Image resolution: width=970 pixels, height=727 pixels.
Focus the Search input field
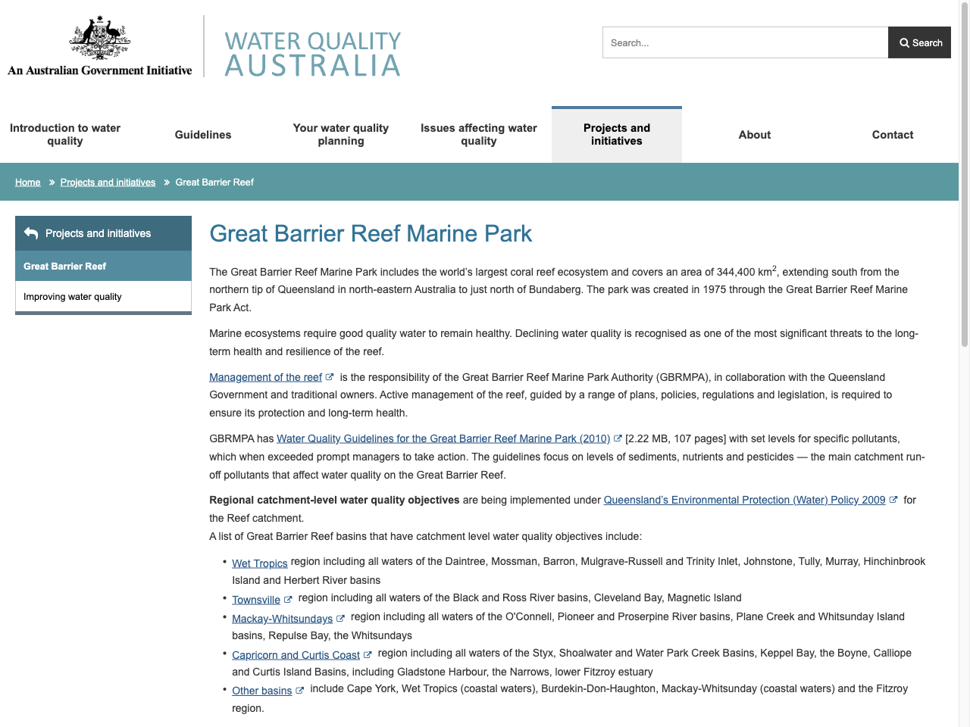point(745,42)
